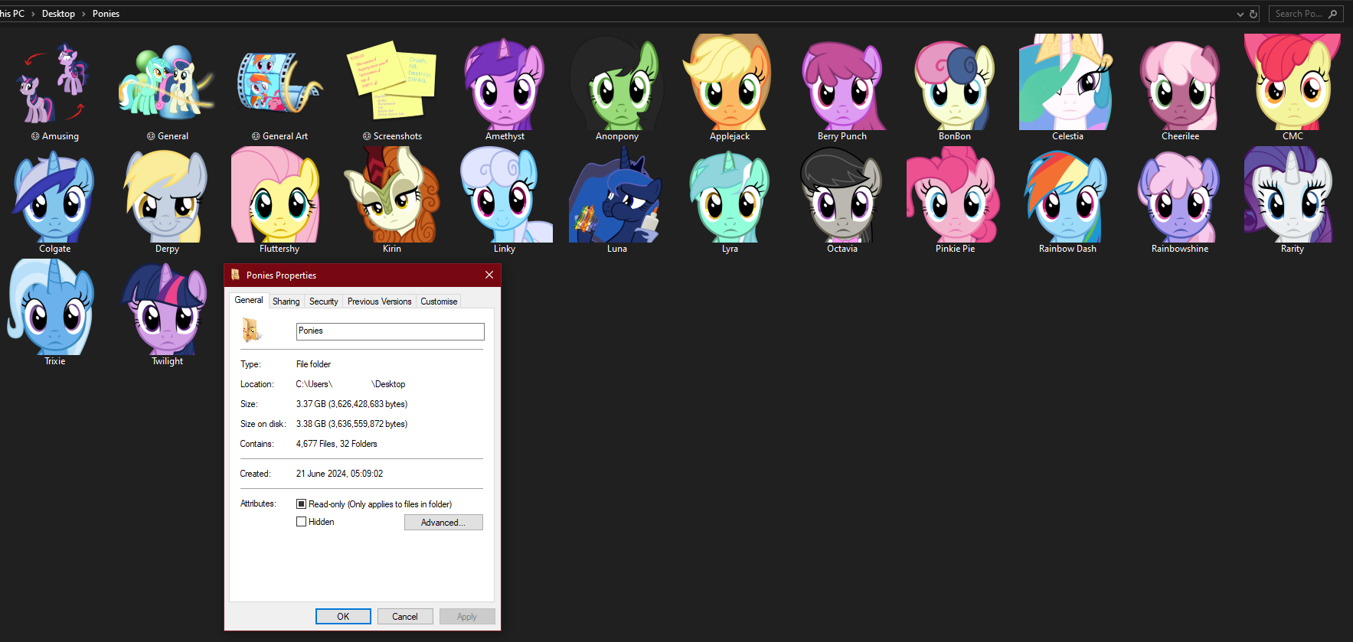The image size is (1353, 642).
Task: Select the Amethyst pony folder
Action: coord(505,85)
